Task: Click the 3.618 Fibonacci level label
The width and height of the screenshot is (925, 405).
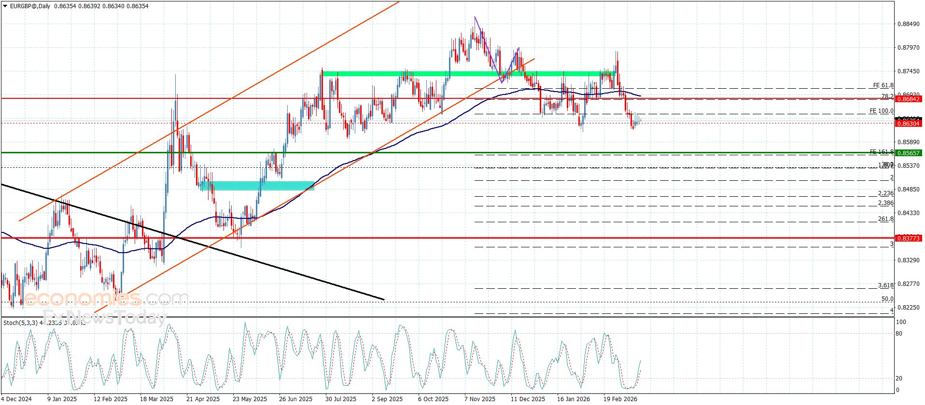Action: (885, 285)
